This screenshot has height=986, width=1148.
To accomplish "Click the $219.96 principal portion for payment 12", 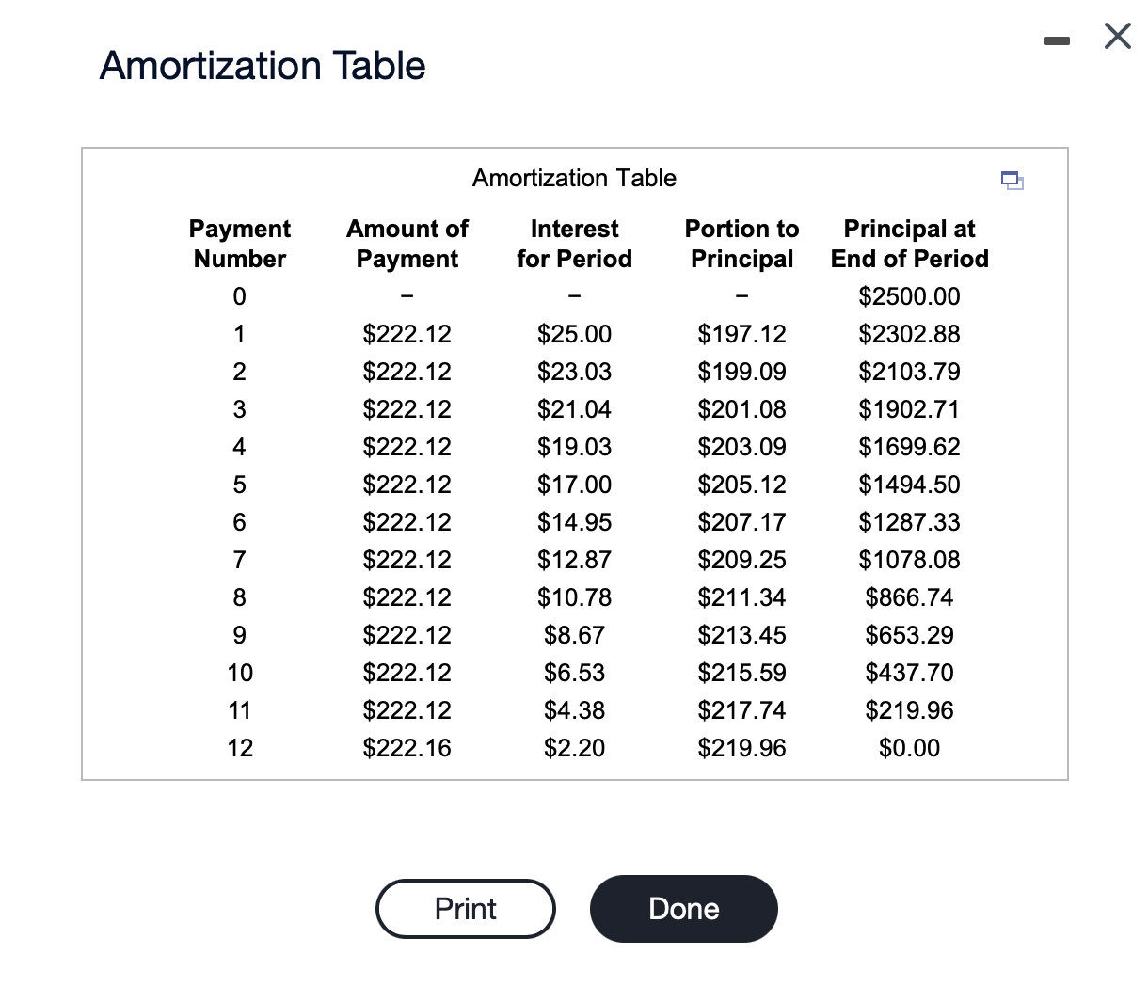I will tap(741, 748).
